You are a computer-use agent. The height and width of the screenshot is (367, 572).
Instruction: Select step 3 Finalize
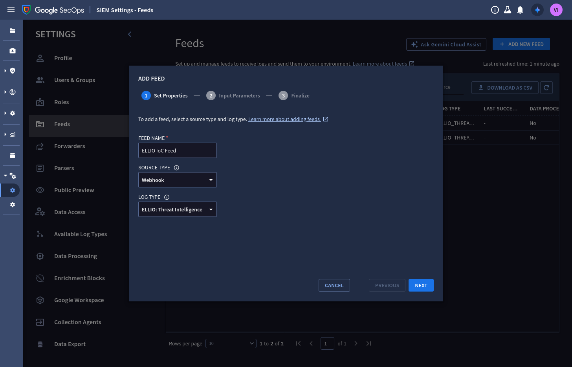tap(294, 95)
